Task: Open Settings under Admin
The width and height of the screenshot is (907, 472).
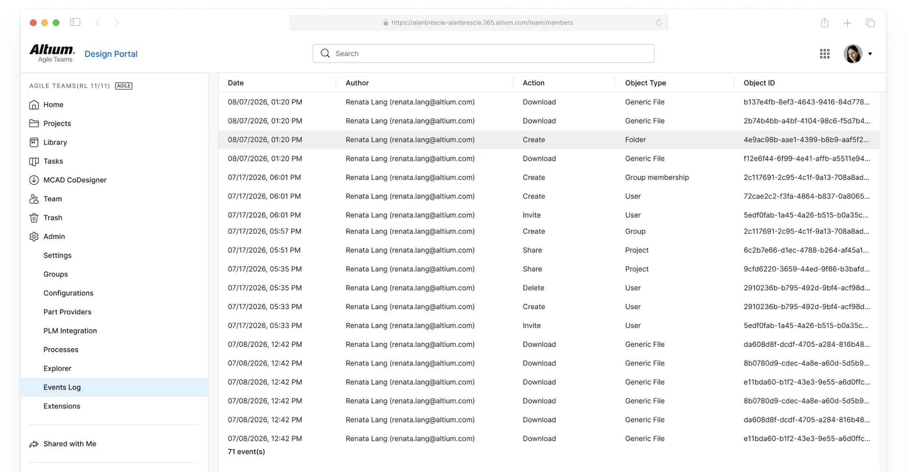Action: tap(58, 255)
